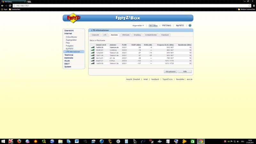Expand the WLAN menu section
Image resolution: width=256 pixels, height=144 pixels.
click(67, 61)
